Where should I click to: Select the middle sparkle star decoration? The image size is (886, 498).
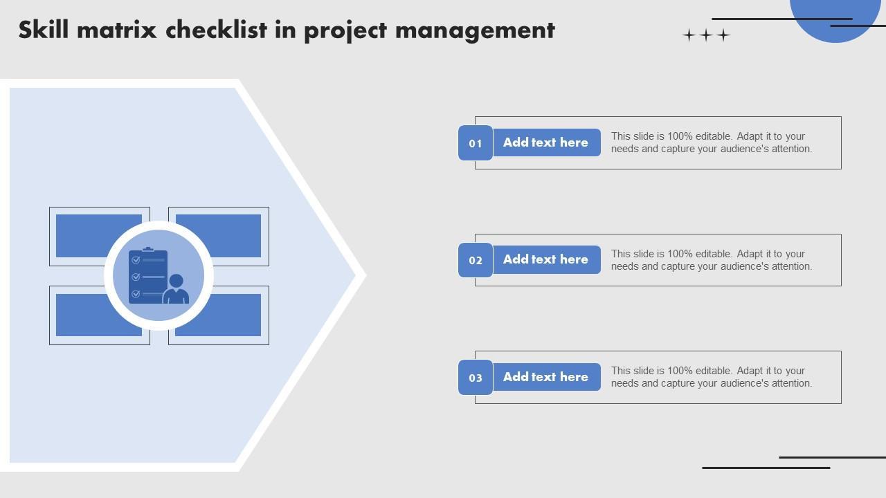coord(706,35)
